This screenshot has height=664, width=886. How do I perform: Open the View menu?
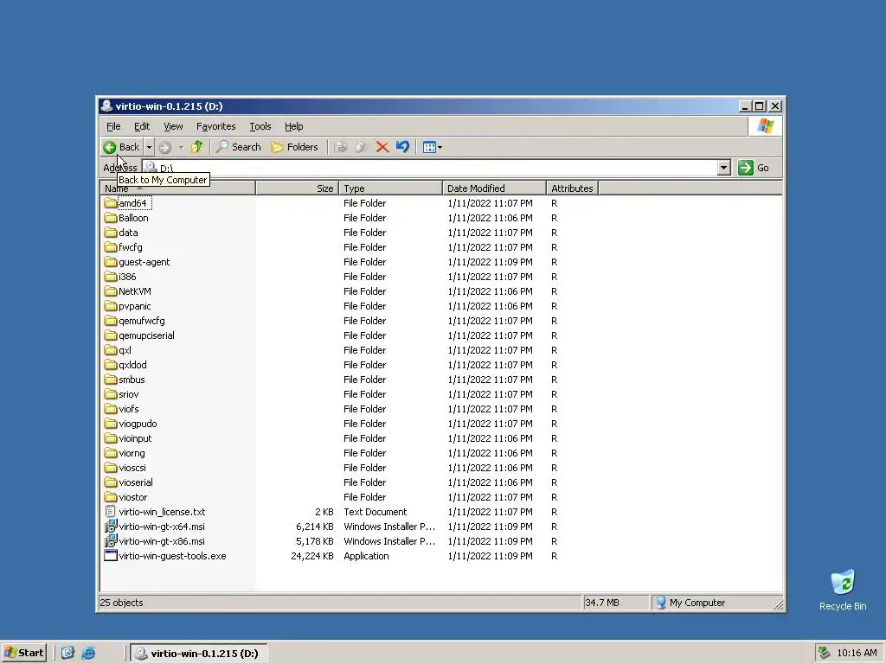pos(173,126)
